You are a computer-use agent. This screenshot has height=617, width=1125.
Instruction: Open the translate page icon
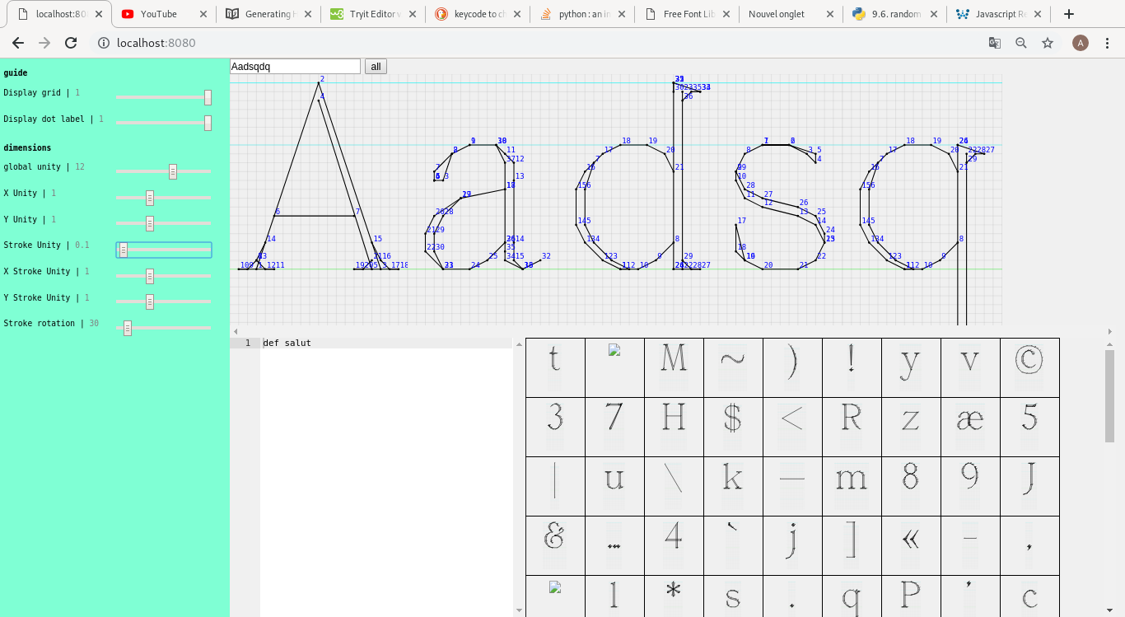995,43
